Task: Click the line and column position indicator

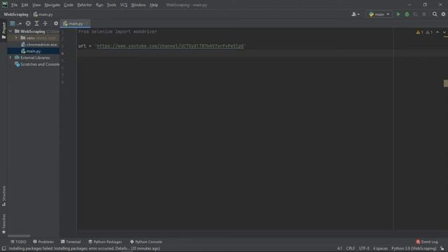Action: (x=339, y=248)
